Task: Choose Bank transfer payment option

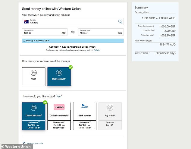Action: (x=85, y=116)
